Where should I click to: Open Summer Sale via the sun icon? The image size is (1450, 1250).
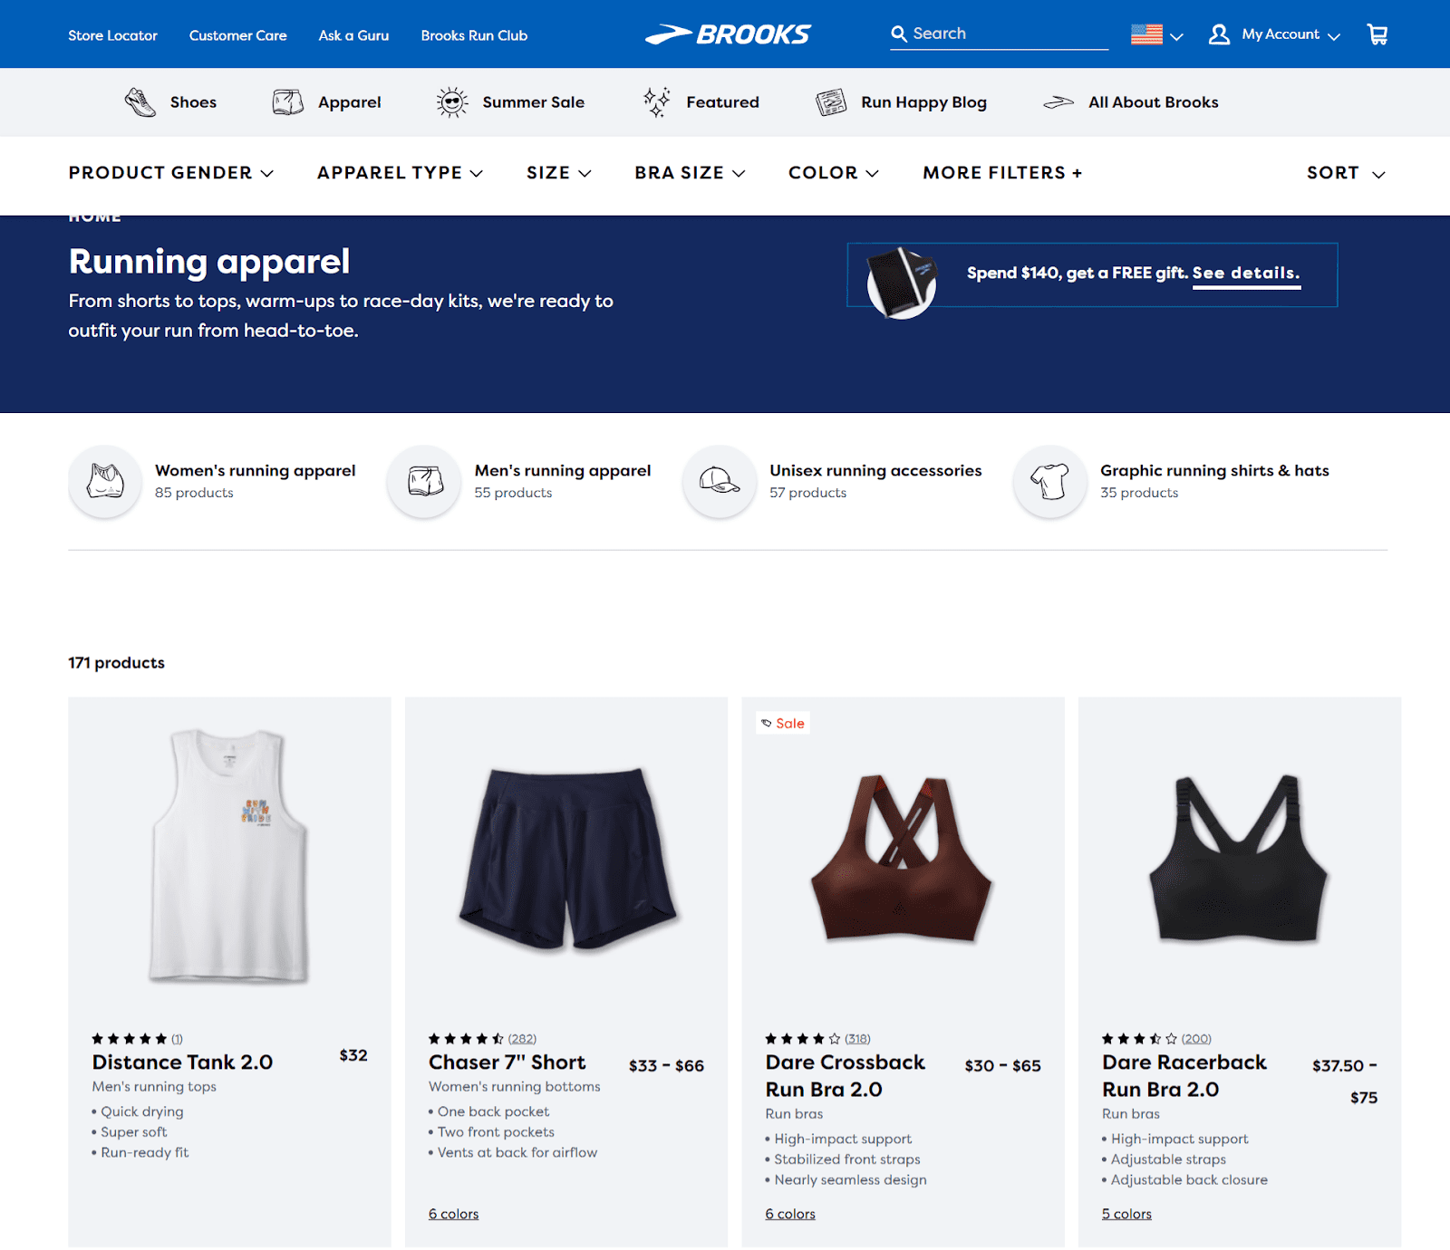point(451,101)
